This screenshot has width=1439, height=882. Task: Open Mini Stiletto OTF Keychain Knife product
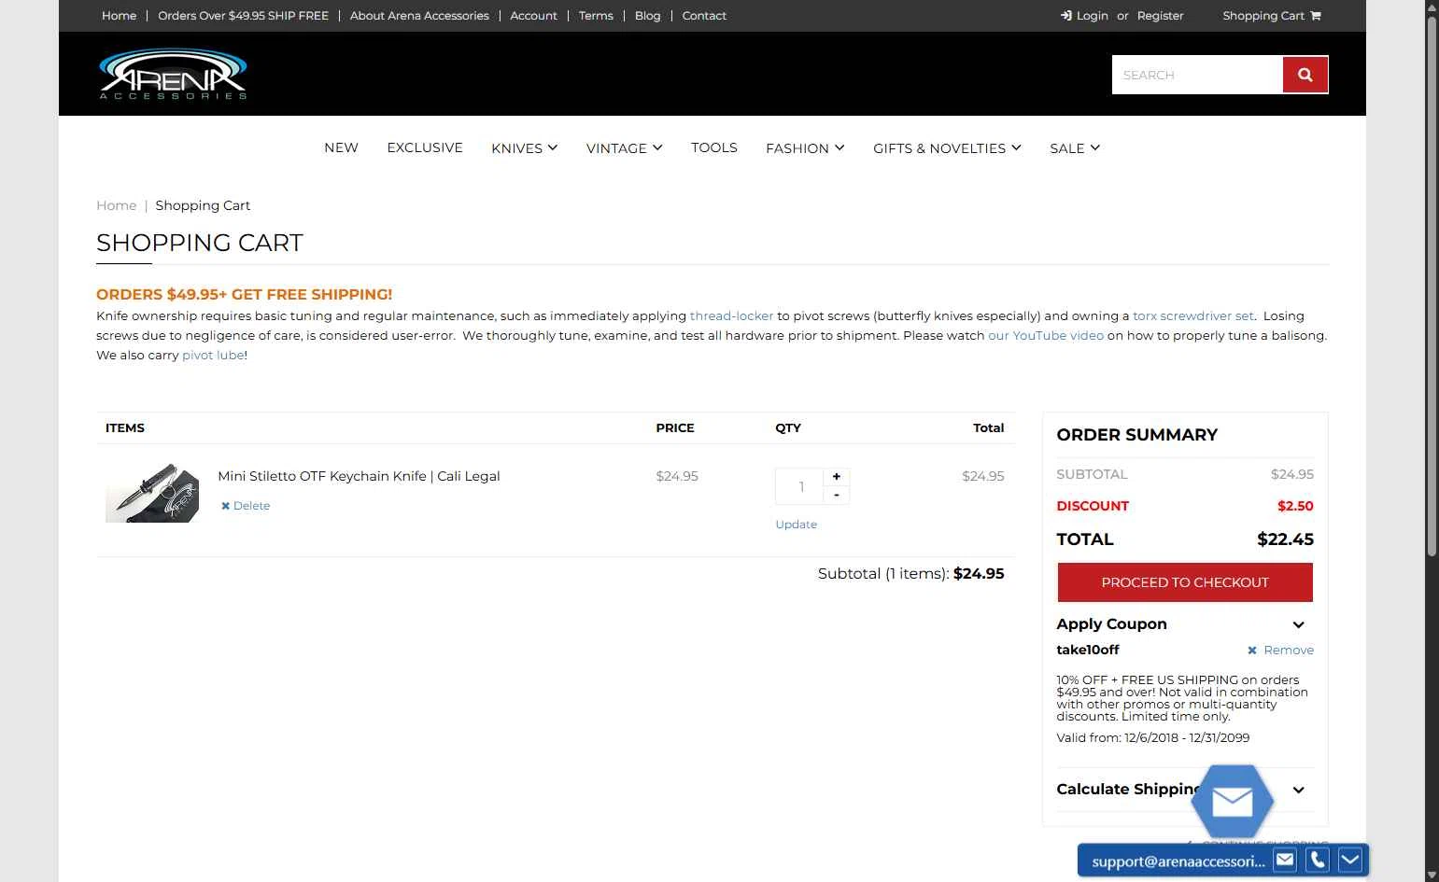point(359,476)
